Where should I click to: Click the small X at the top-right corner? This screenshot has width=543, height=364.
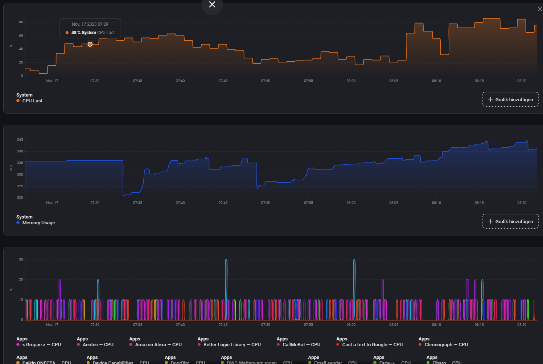pyautogui.click(x=540, y=9)
